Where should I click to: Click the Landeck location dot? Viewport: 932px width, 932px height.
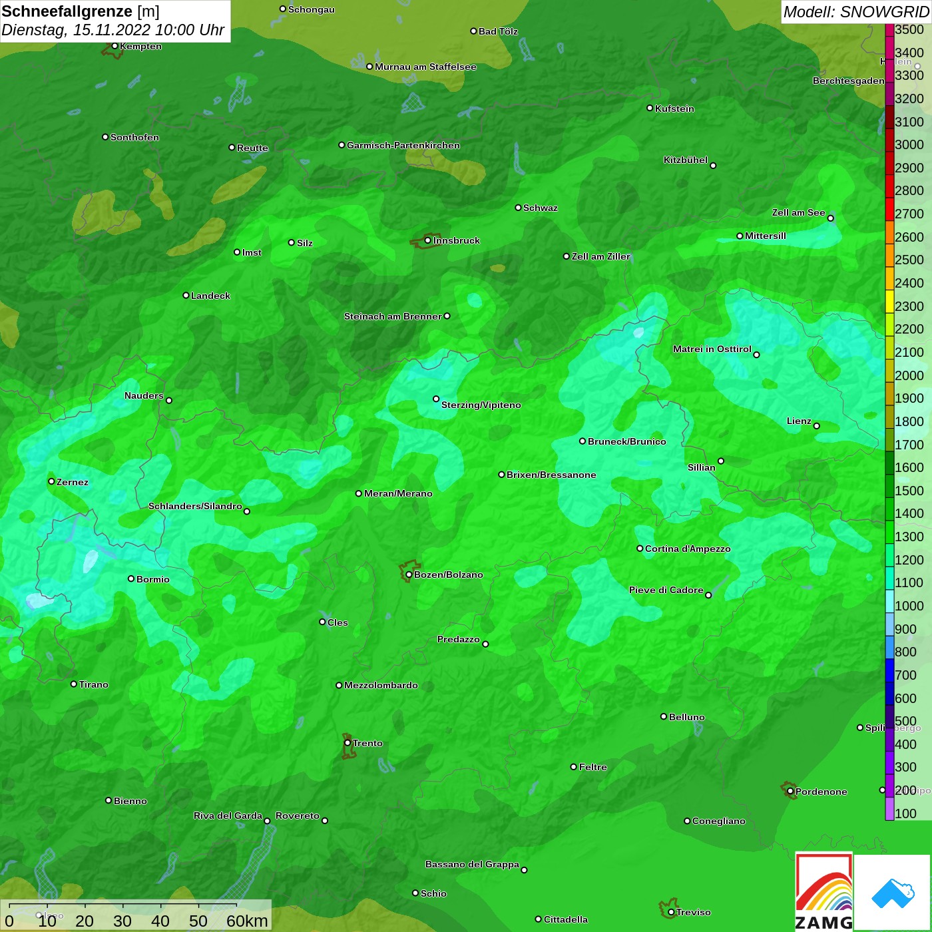coord(186,295)
